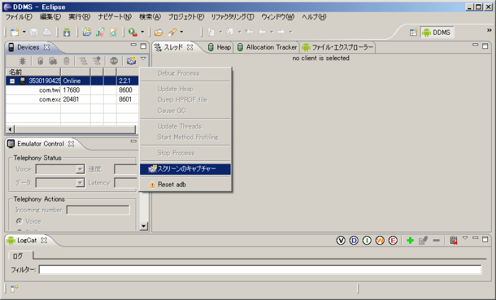Select the com.exa process row
Image resolution: width=496 pixels, height=300 pixels.
pyautogui.click(x=72, y=99)
